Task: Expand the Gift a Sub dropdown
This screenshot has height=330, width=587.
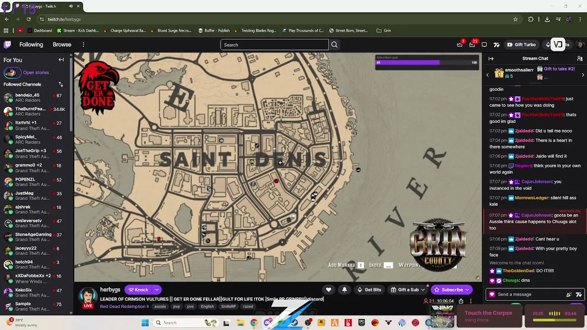Action: tap(423, 290)
